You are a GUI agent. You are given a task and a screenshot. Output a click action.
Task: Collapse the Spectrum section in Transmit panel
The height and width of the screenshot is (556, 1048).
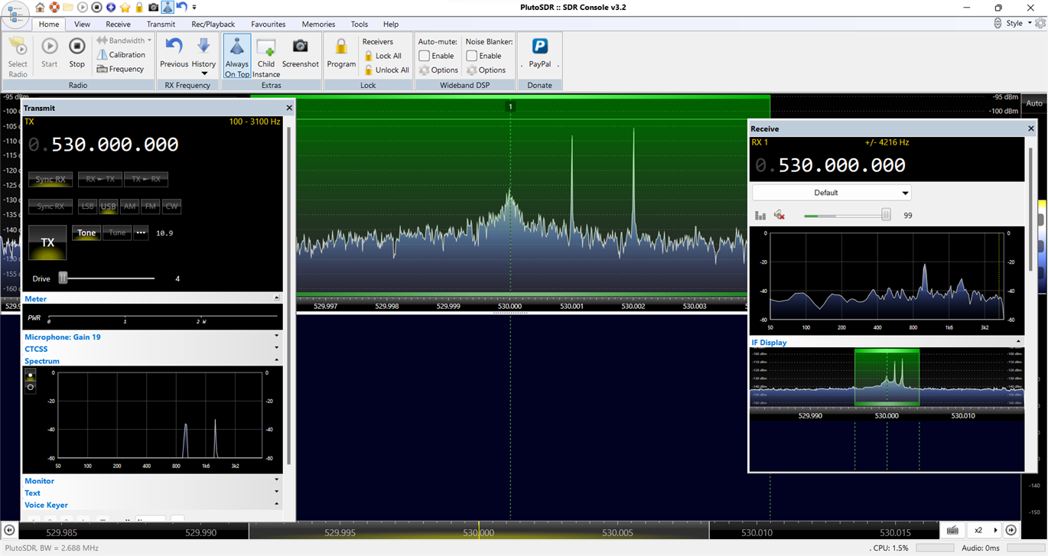[x=277, y=360]
